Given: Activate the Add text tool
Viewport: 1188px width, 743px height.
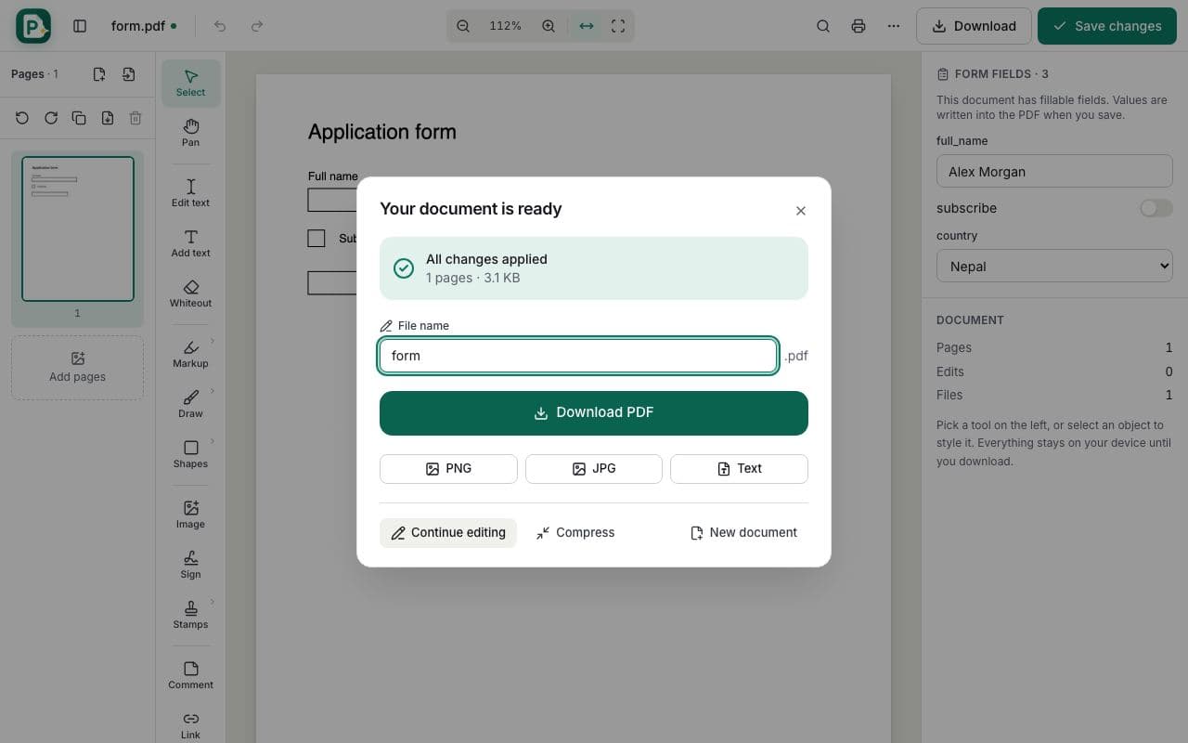Looking at the screenshot, I should 190,243.
